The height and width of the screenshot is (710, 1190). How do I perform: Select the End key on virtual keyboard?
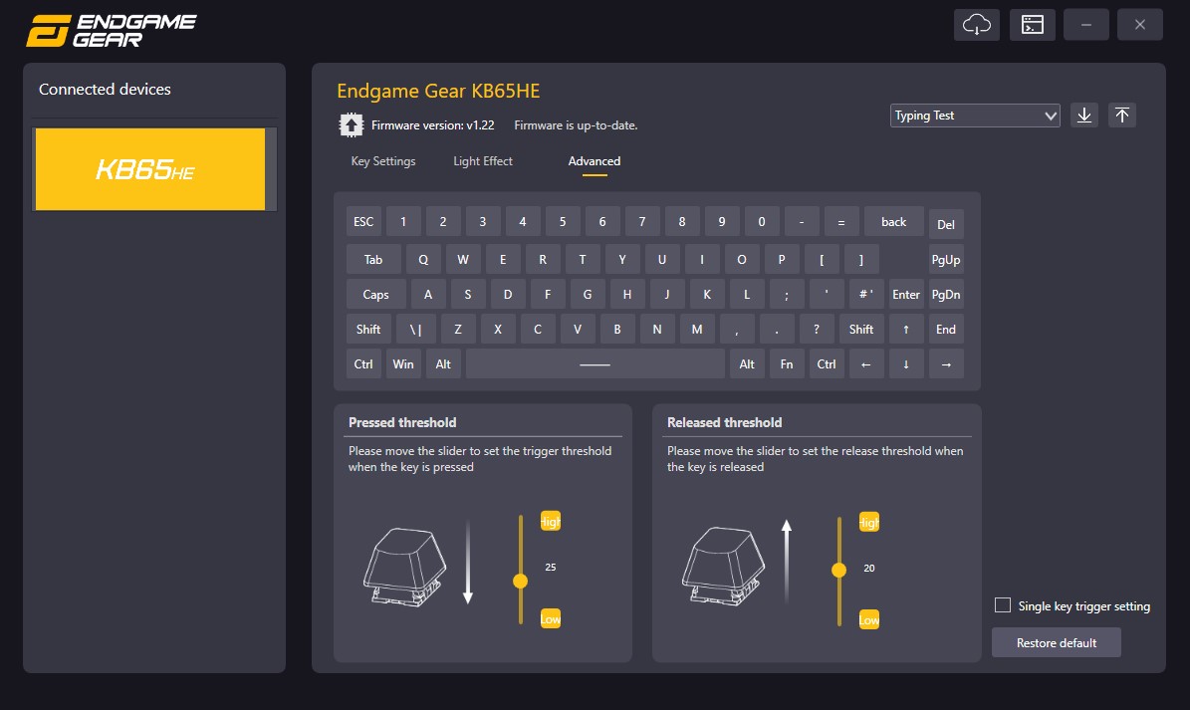(946, 330)
